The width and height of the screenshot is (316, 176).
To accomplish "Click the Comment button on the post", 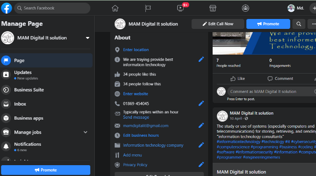I will (x=280, y=79).
